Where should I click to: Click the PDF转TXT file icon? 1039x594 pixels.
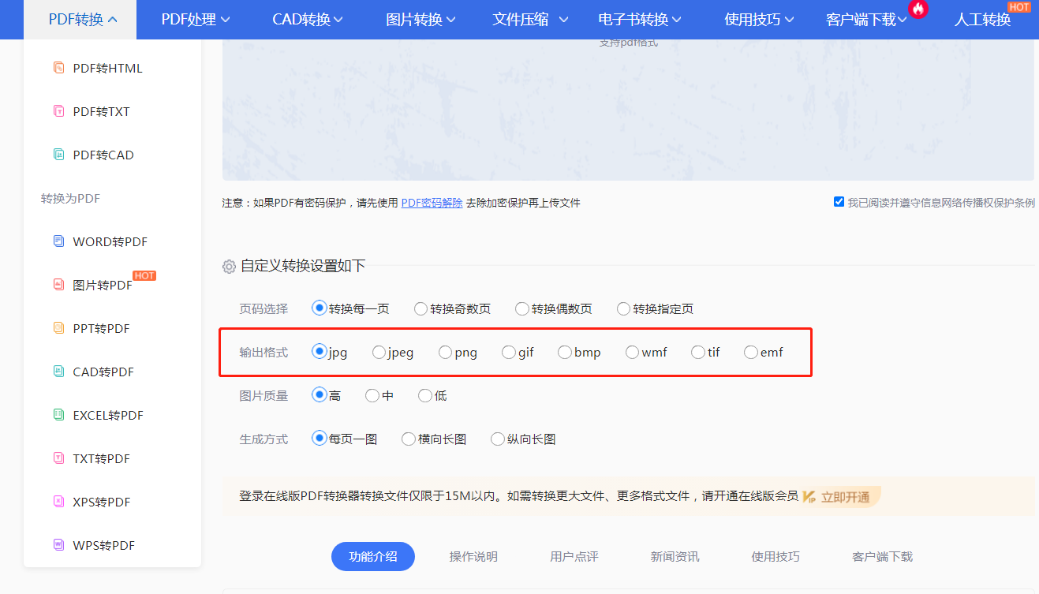tap(58, 111)
